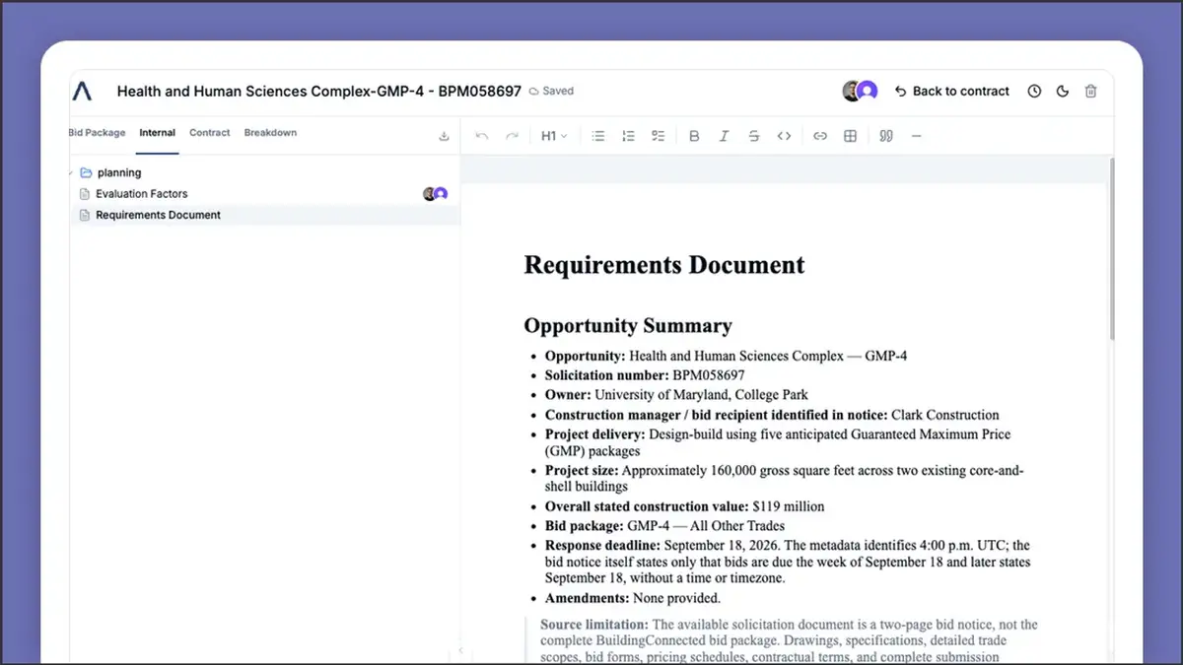Select the Internal tab

158,132
